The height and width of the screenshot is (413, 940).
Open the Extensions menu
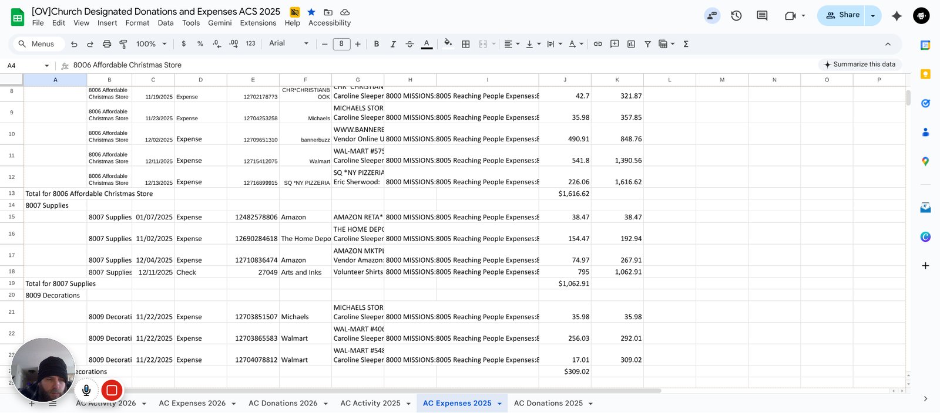[x=258, y=23]
